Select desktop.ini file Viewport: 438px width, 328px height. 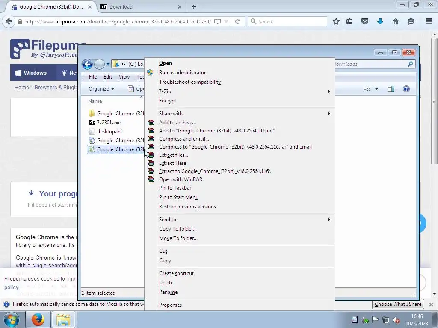[109, 132]
